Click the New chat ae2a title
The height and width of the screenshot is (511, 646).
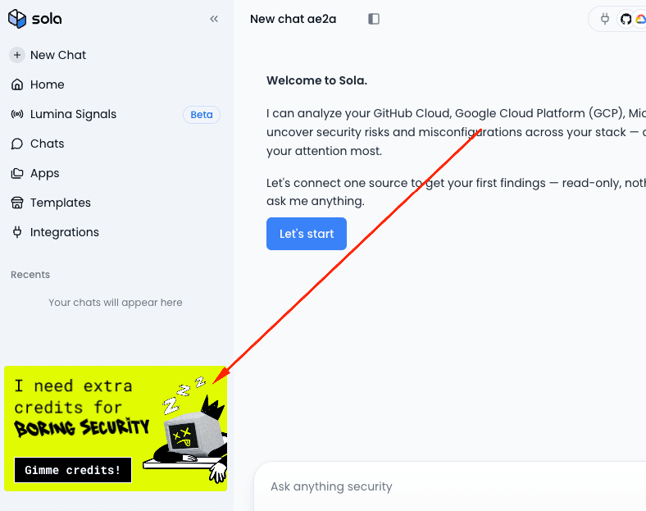click(x=293, y=19)
